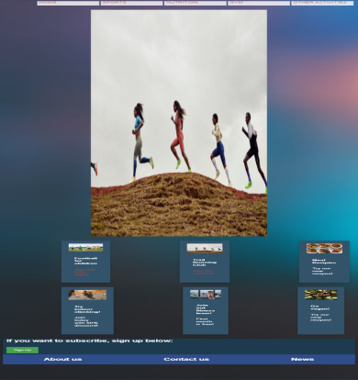Click the indoor climbing card image
Viewport: 358px width, 380px height.
click(87, 295)
